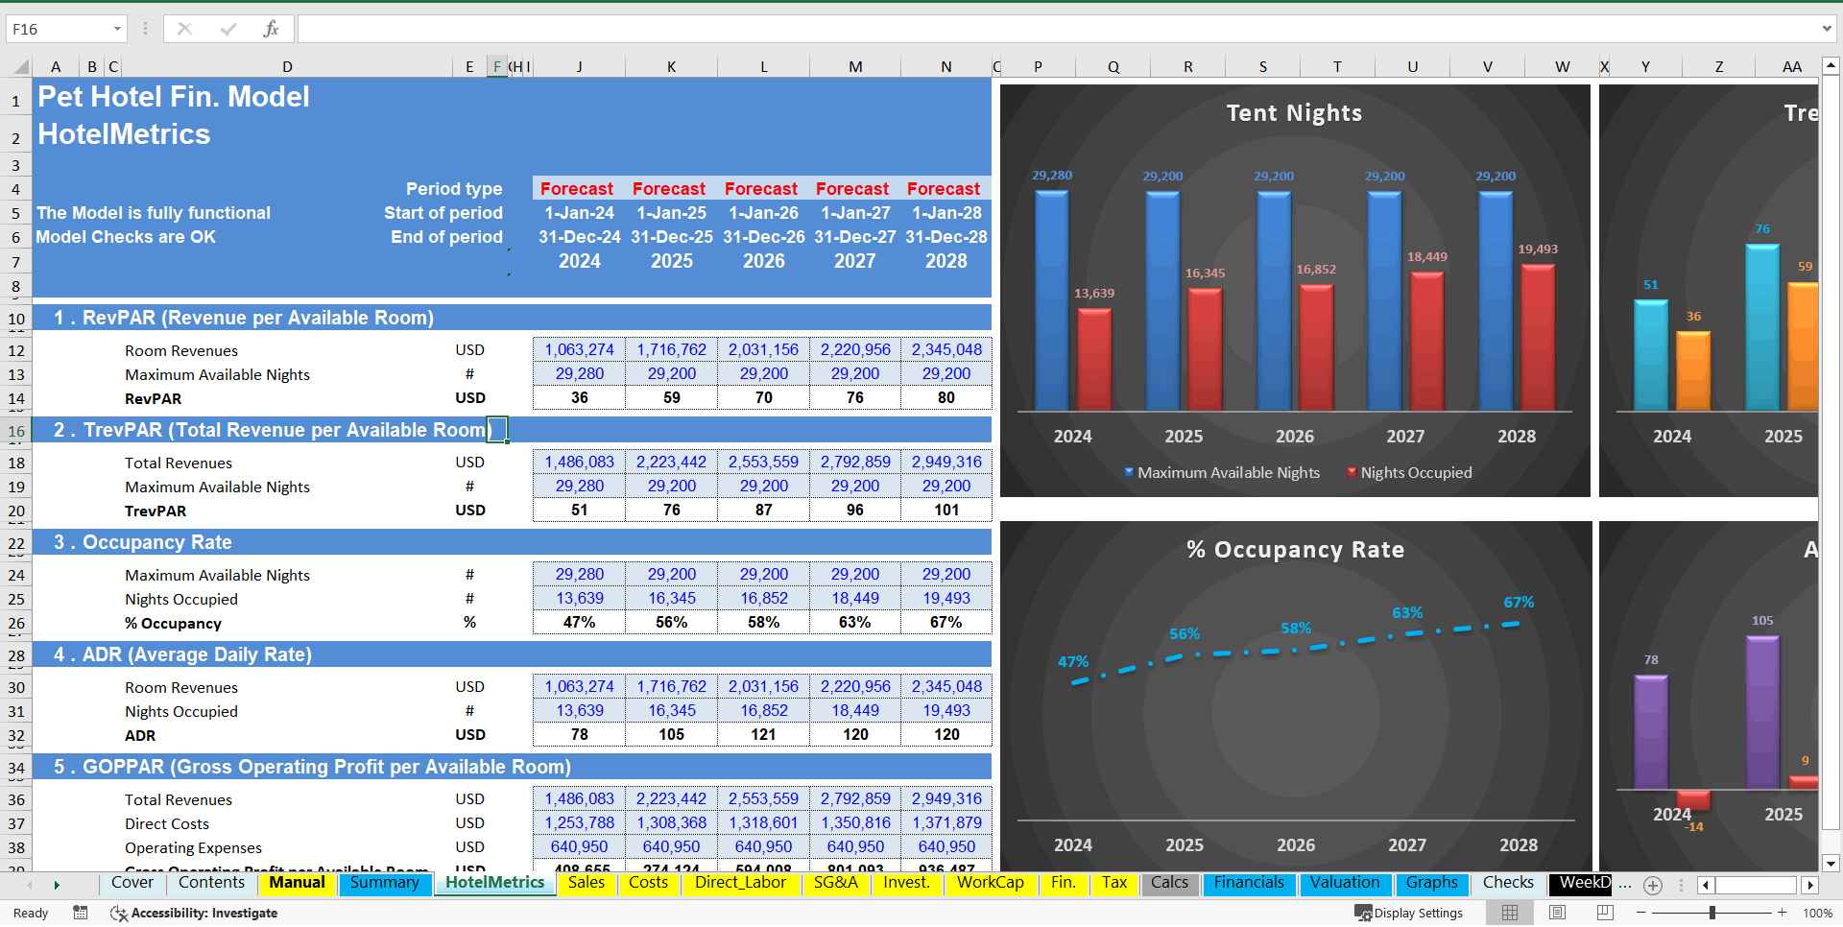The image size is (1843, 927).
Task: Click the horizontal scrollbar right arrow
Action: point(1810,885)
